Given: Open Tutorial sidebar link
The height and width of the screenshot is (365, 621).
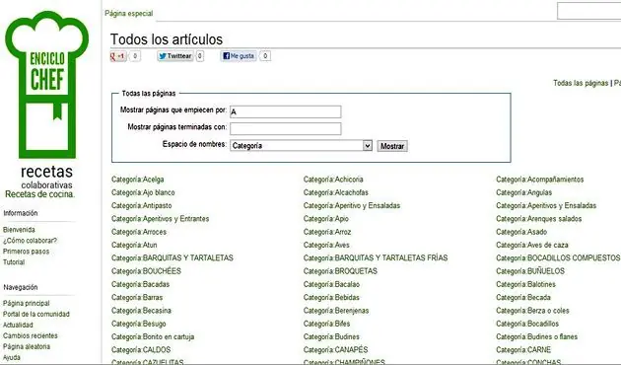Looking at the screenshot, I should point(14,262).
